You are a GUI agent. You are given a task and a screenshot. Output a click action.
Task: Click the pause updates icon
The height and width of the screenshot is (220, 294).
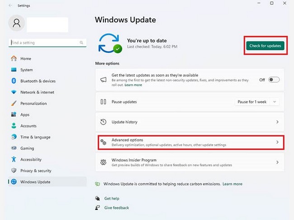coord(103,102)
